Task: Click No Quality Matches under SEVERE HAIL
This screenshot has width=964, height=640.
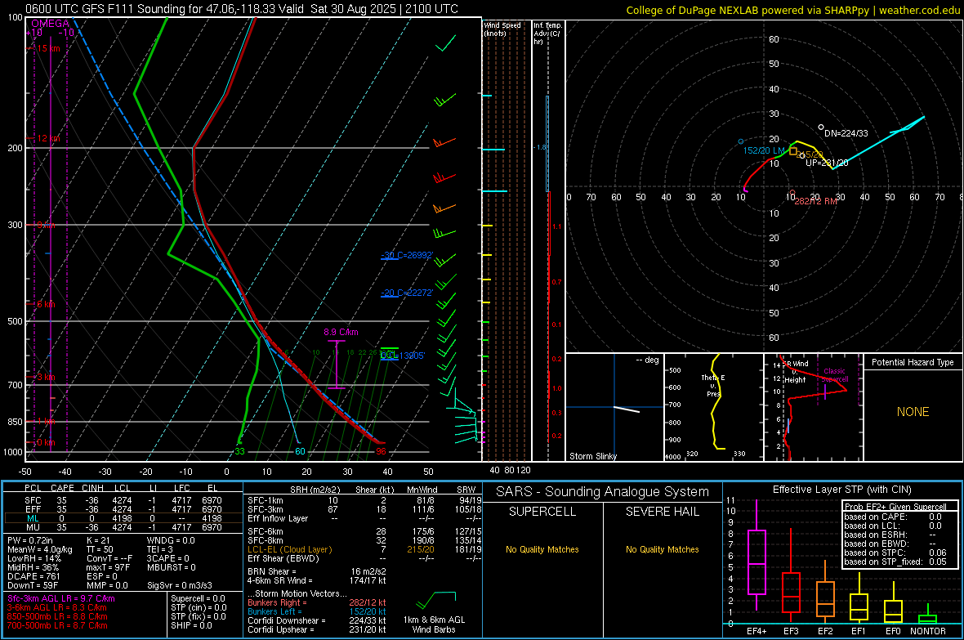Action: click(662, 549)
